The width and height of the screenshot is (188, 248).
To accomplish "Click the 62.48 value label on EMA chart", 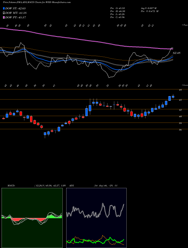I will coord(177,53).
